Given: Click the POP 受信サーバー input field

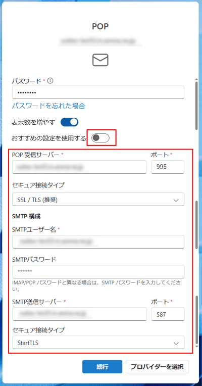Looking at the screenshot, I should coord(79,167).
